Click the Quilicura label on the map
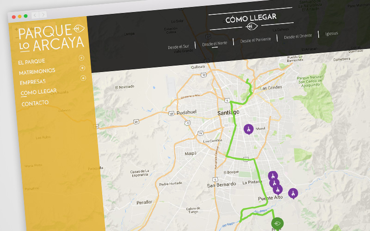Image resolution: width=370 pixels, height=231 pixels. [x=198, y=67]
